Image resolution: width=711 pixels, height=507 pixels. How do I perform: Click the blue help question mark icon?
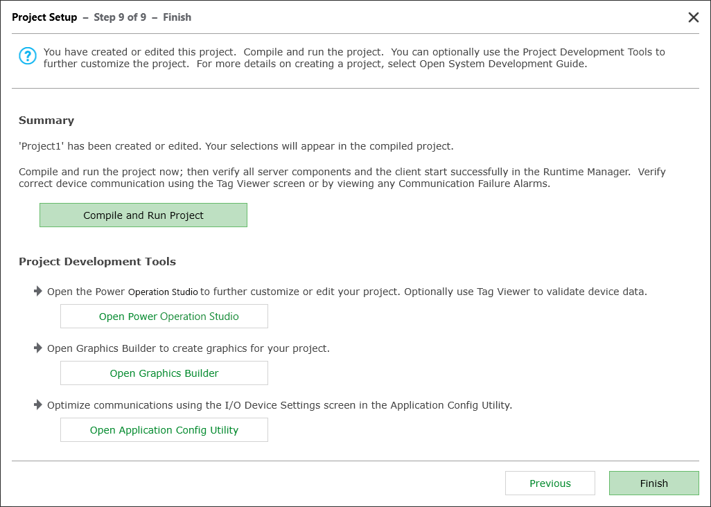click(27, 56)
